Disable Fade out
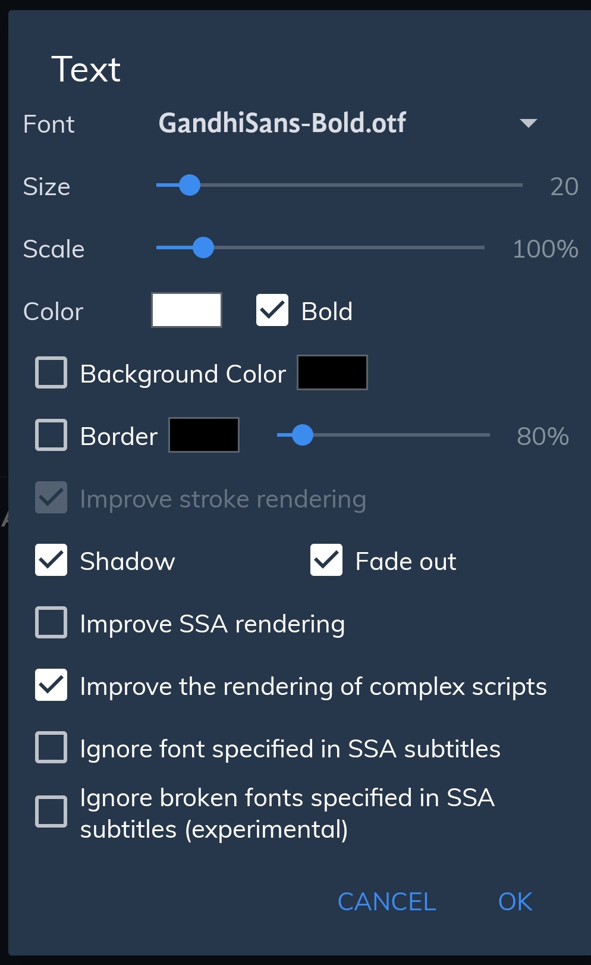The width and height of the screenshot is (591, 965). click(x=325, y=560)
